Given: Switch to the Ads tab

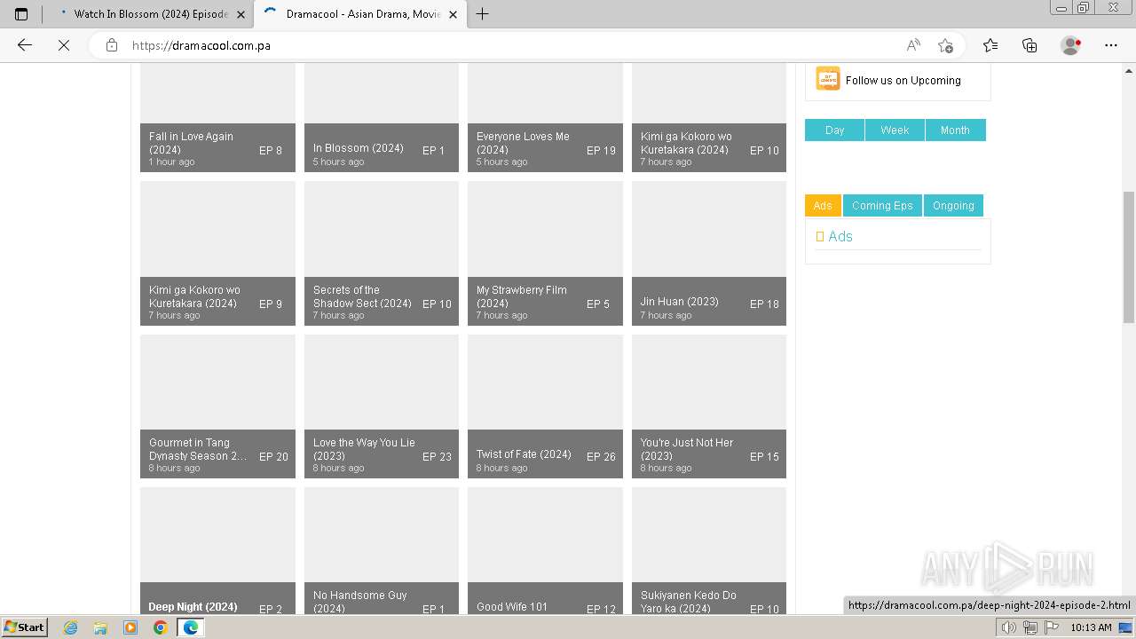Looking at the screenshot, I should pyautogui.click(x=823, y=205).
